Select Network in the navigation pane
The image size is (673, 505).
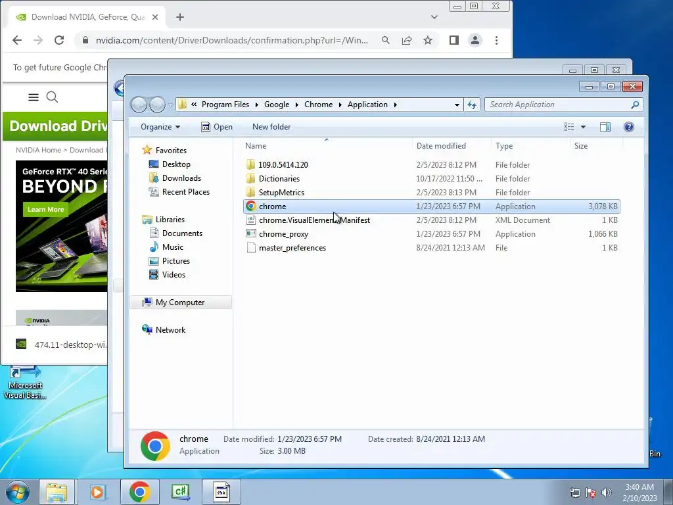pos(170,330)
